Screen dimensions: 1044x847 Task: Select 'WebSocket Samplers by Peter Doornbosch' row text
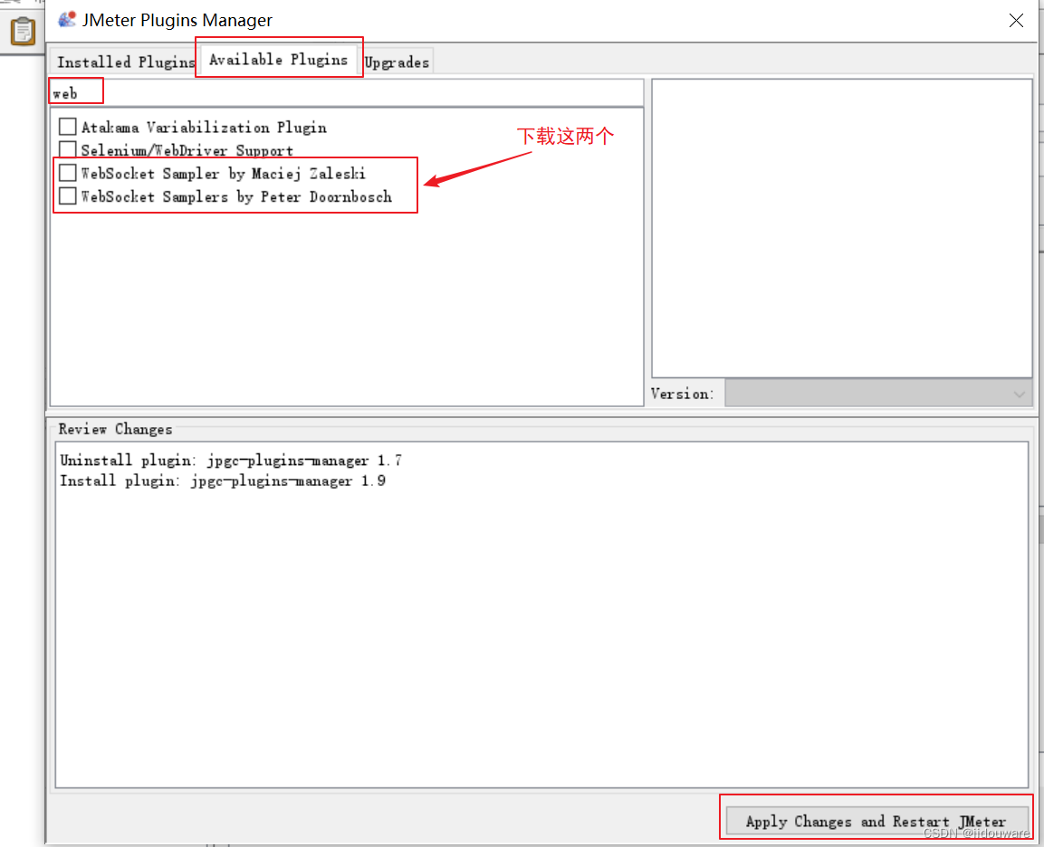pos(236,197)
